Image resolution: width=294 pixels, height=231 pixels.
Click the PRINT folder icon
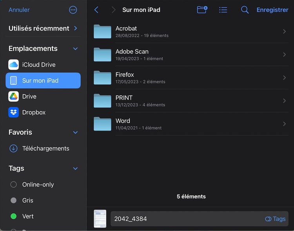coord(102,100)
